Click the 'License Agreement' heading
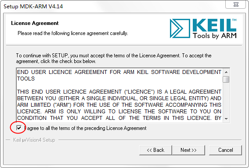 click(35, 23)
